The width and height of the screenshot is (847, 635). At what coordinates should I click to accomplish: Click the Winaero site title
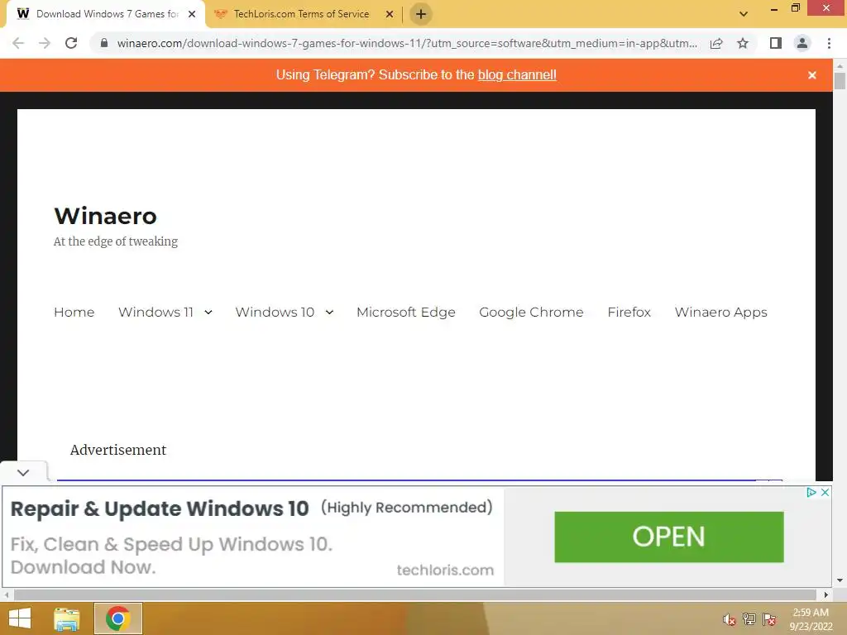point(105,216)
